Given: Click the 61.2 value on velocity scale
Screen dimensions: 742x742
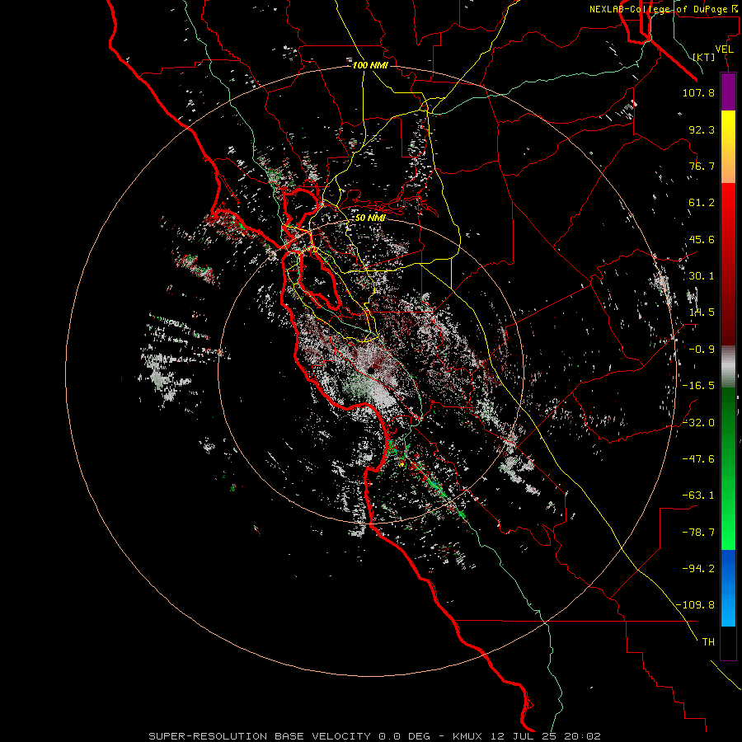Looking at the screenshot, I should click(x=702, y=203).
